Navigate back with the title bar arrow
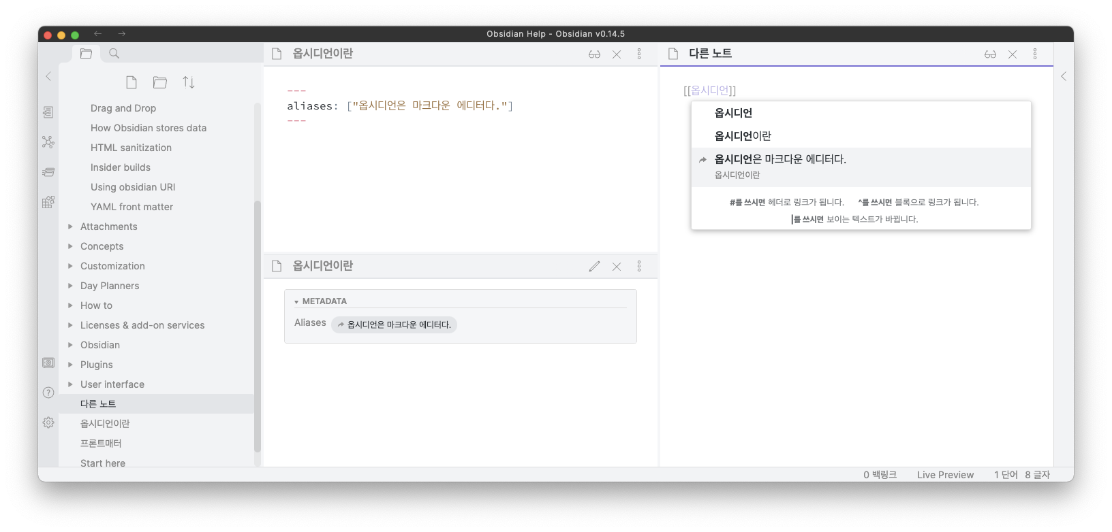Screen dimensions: 1112x532 point(98,33)
